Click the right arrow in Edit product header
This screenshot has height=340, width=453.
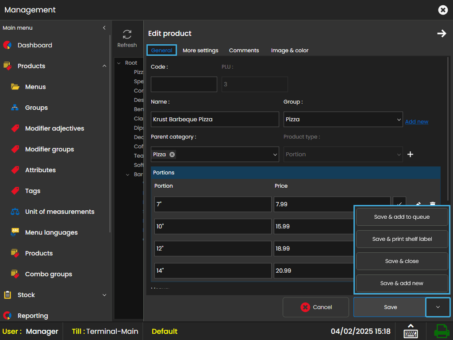441,34
